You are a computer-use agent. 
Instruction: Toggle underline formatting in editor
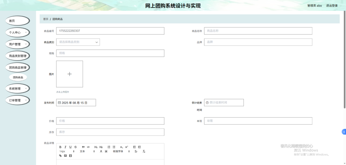tap(70, 147)
